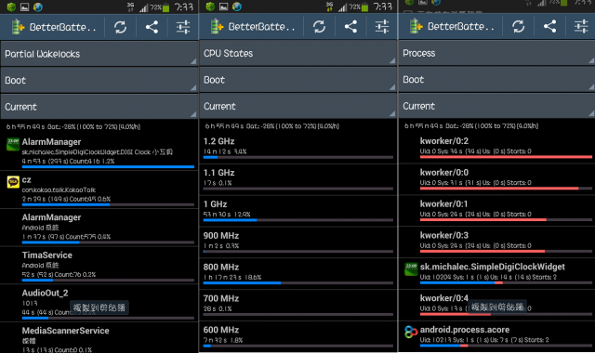Tap the green clock widget icon beside AlarmManager
The width and height of the screenshot is (595, 353).
click(x=13, y=145)
